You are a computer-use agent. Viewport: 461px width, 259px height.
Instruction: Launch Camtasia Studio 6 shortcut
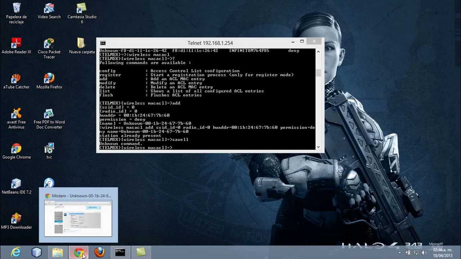coord(82,13)
